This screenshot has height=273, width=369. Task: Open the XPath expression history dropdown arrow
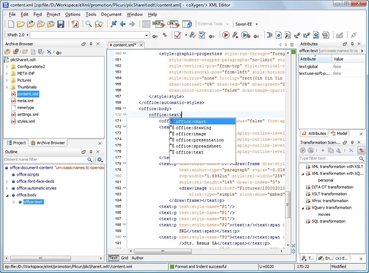(x=146, y=36)
